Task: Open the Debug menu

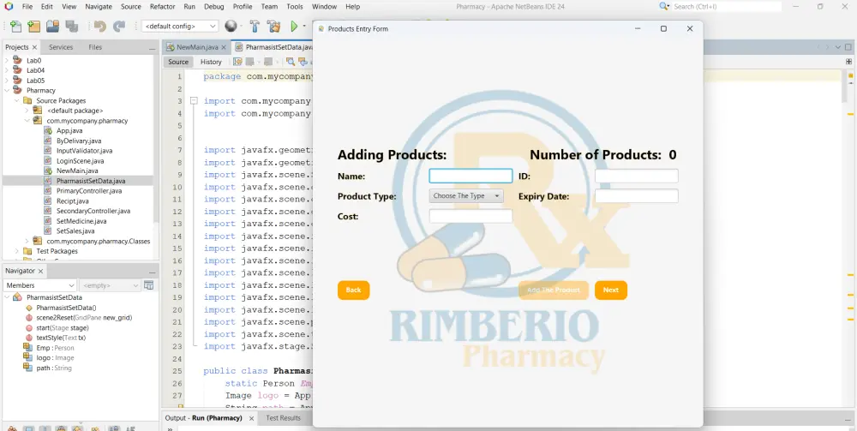Action: (213, 7)
